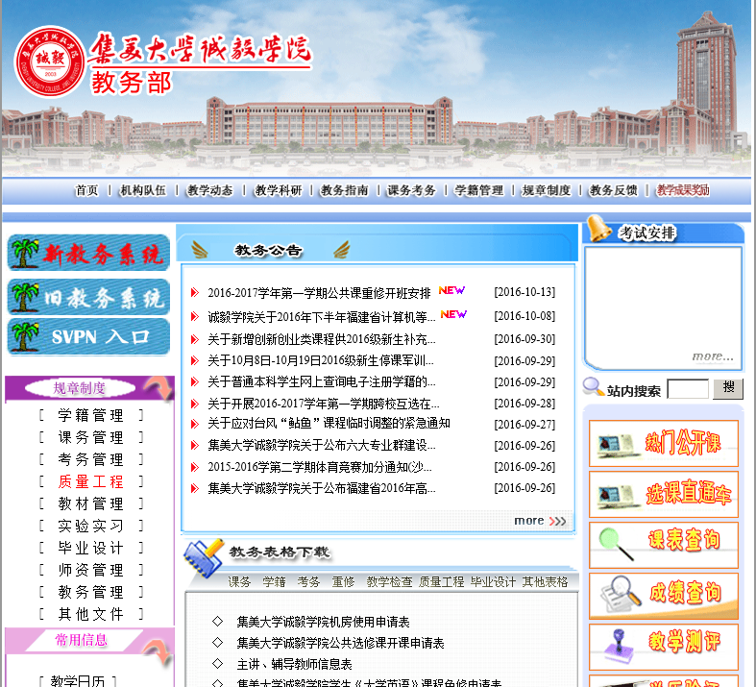Open notice 集美大学诚毅学院关于公布六大专业群建设

coord(322,445)
